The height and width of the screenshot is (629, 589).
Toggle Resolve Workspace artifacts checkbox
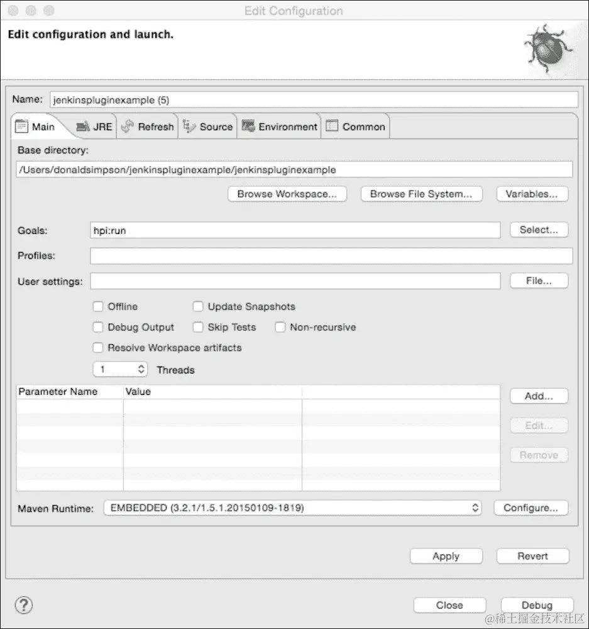point(98,347)
